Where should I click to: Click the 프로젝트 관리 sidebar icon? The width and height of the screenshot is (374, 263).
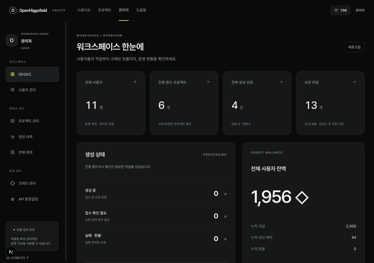coord(13,121)
